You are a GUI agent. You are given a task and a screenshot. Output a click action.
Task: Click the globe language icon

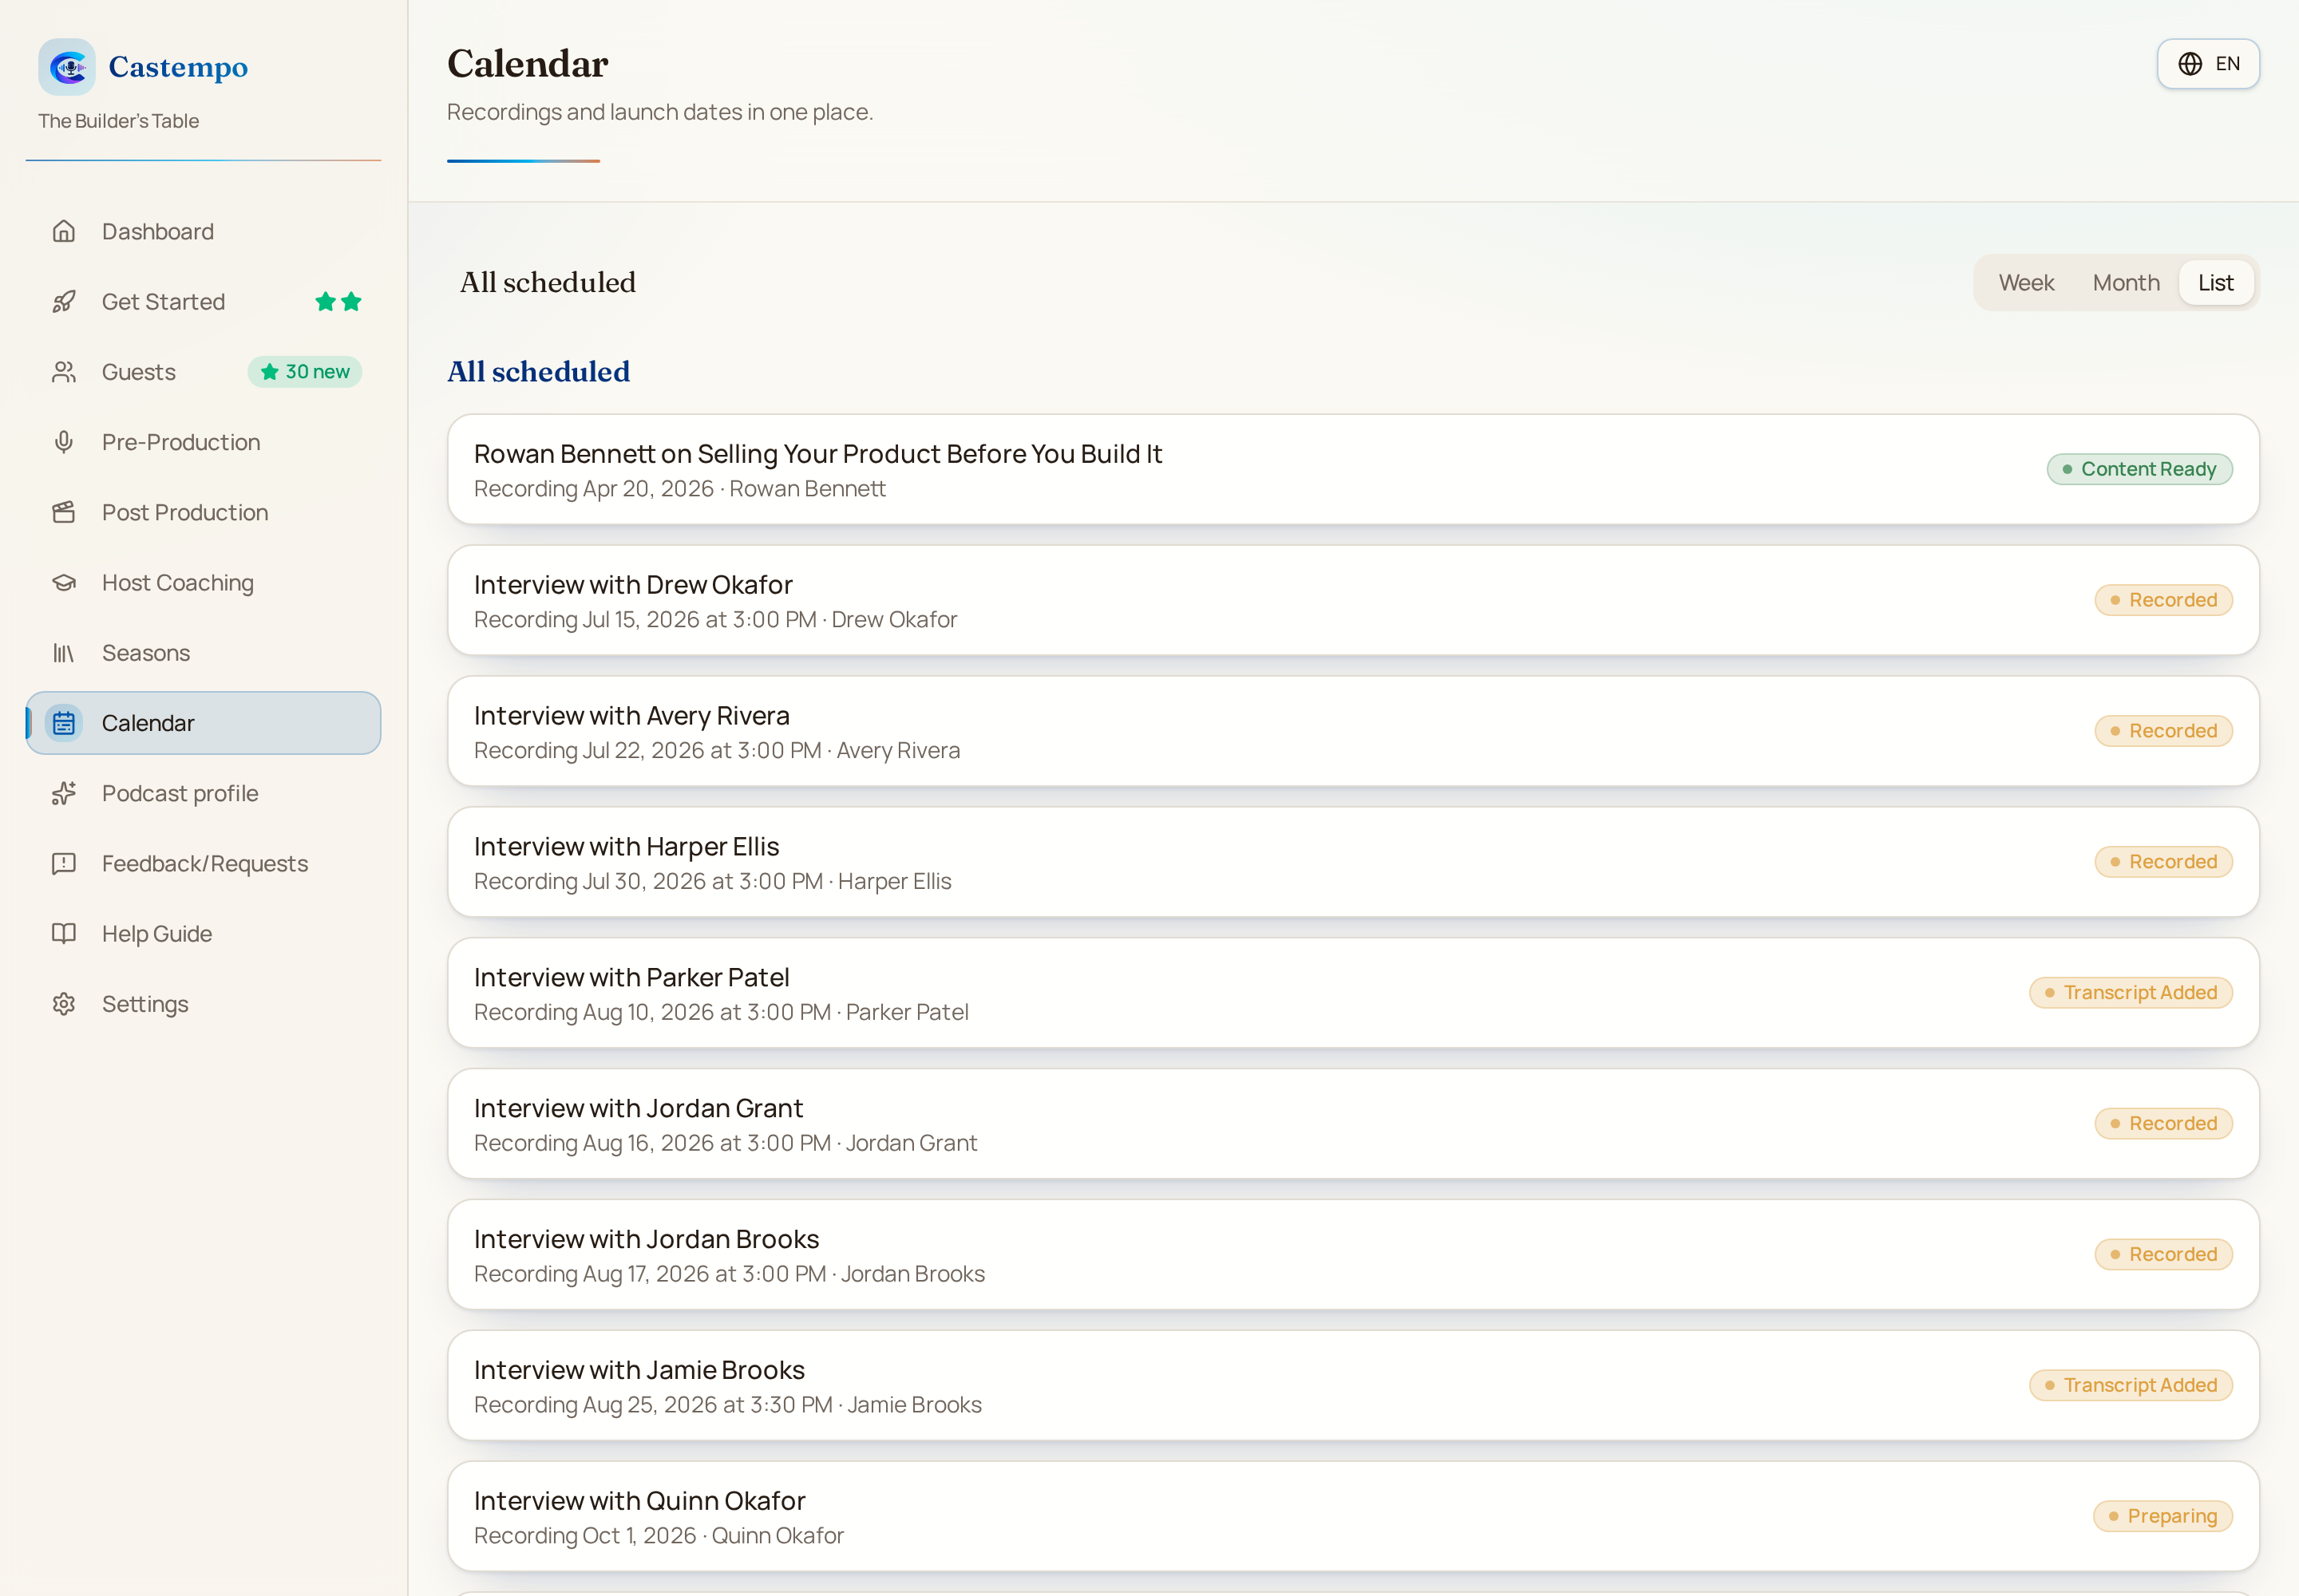click(2190, 64)
